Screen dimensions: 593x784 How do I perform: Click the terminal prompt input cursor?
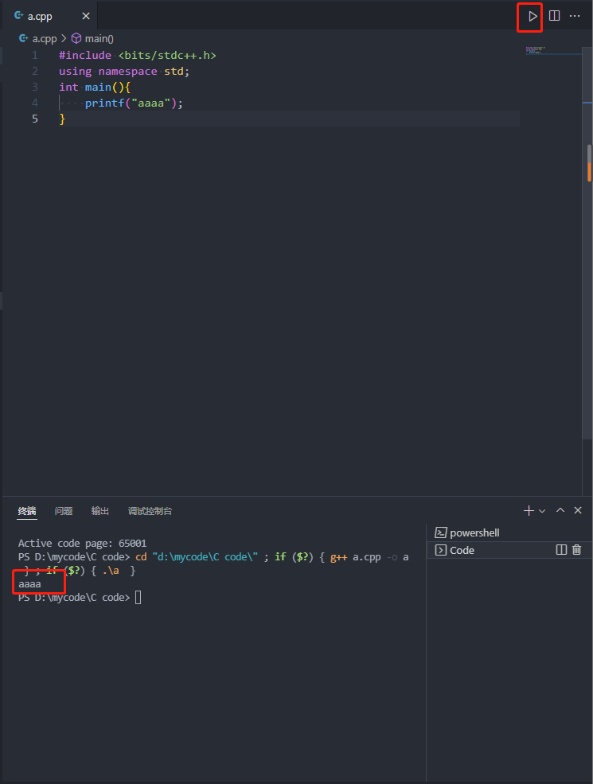click(x=138, y=598)
